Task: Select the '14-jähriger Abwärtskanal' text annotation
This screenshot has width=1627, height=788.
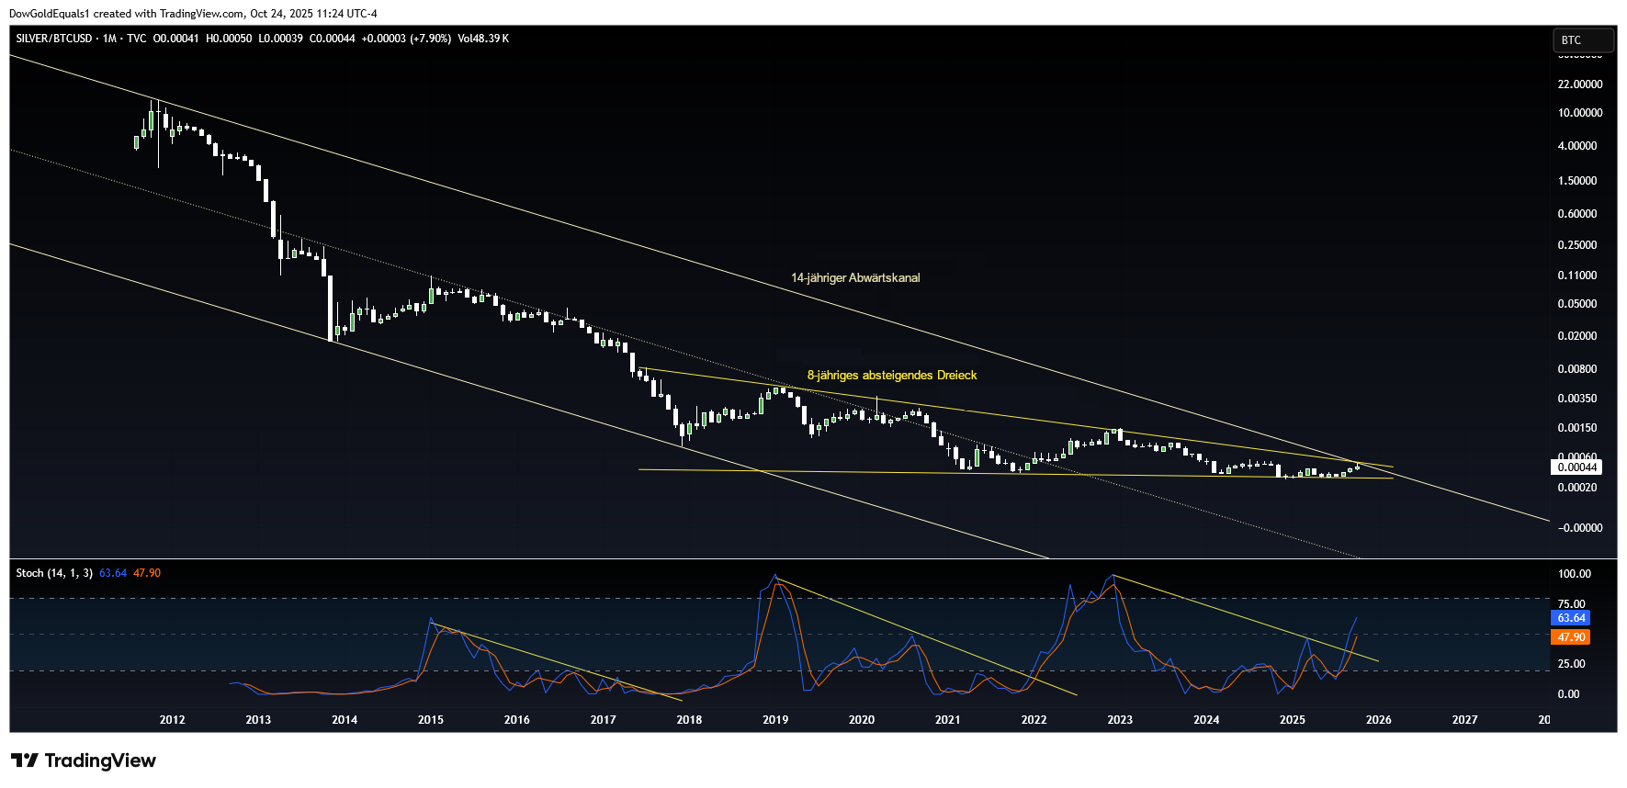Action: [x=855, y=277]
